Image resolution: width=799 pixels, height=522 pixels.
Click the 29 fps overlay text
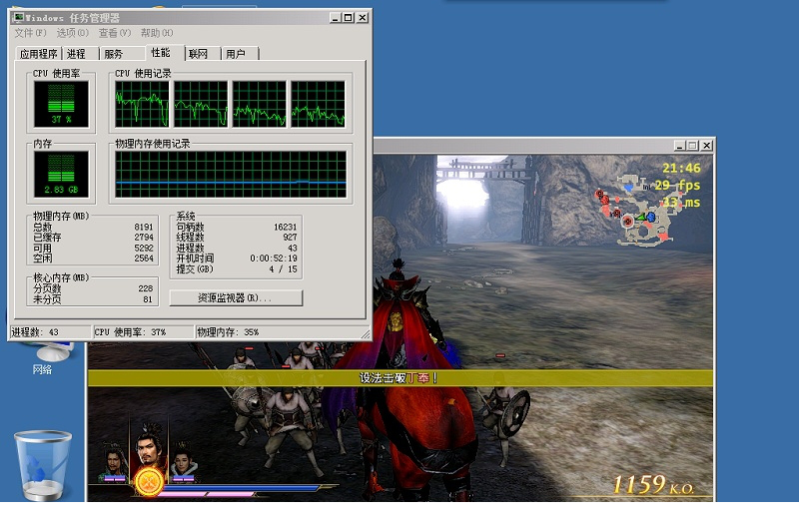point(678,185)
